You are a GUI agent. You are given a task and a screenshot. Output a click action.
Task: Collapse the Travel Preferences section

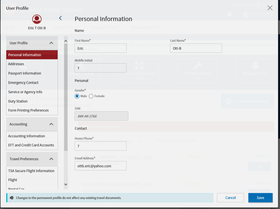(x=51, y=159)
